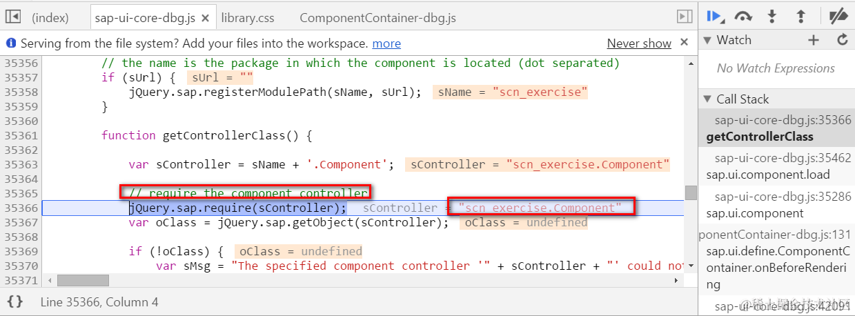Step out of current function
The width and height of the screenshot is (855, 316).
[x=801, y=17]
